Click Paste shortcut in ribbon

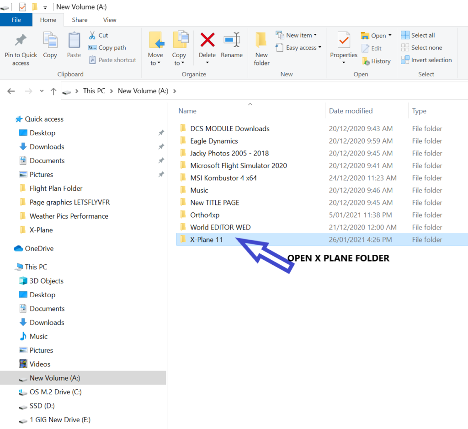point(112,60)
